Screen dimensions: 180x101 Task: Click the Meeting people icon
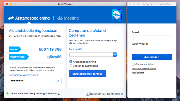pos(60,18)
